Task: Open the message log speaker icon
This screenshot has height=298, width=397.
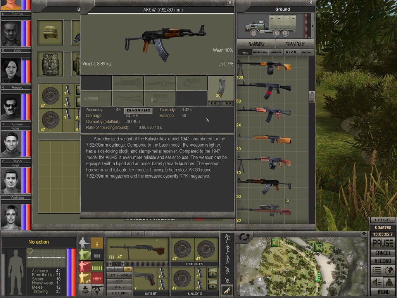Action: [x=376, y=282]
